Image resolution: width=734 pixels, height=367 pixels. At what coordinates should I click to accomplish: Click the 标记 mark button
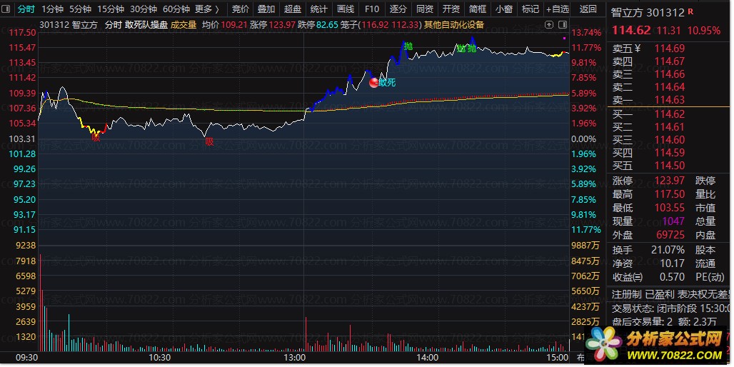coord(530,9)
